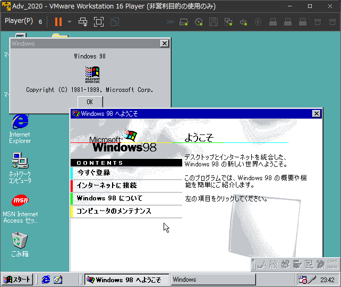Select 今すぐ登録 in the Contents list
This screenshot has height=287, width=341.
(126, 173)
